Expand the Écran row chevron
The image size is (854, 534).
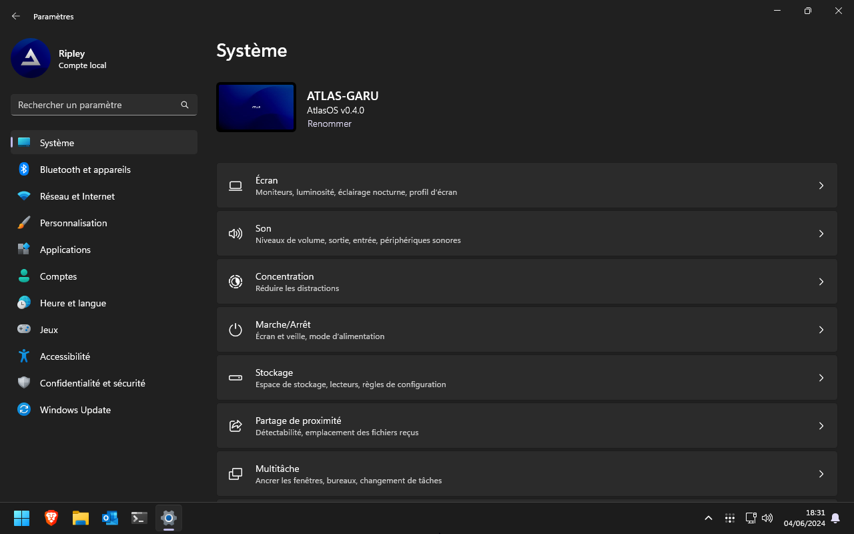(821, 186)
